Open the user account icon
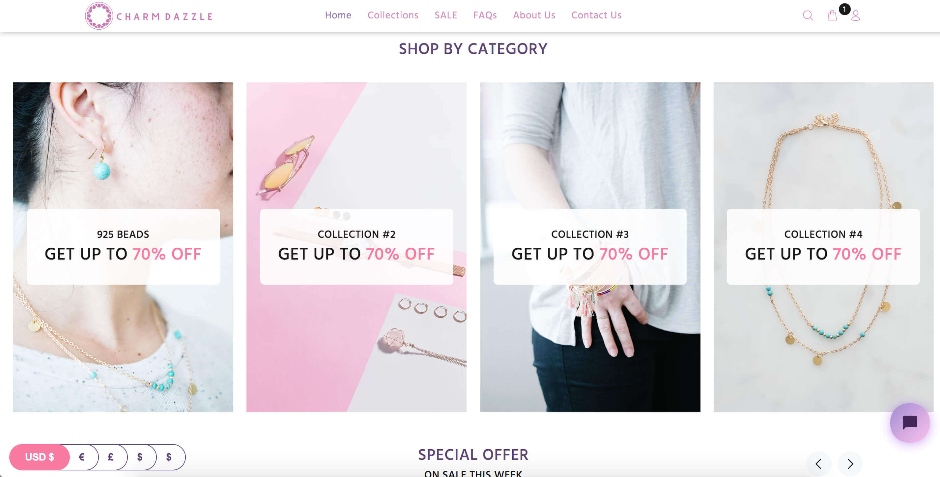 (856, 16)
